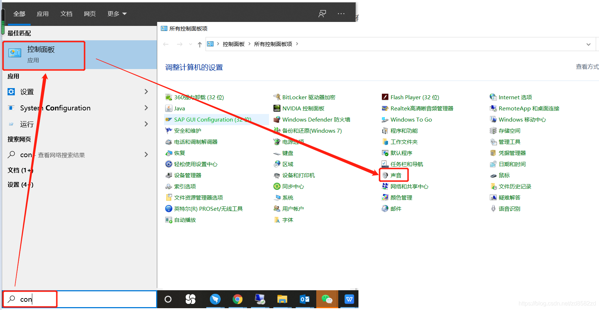Open the three-dots options in search header
This screenshot has width=599, height=310.
click(341, 14)
